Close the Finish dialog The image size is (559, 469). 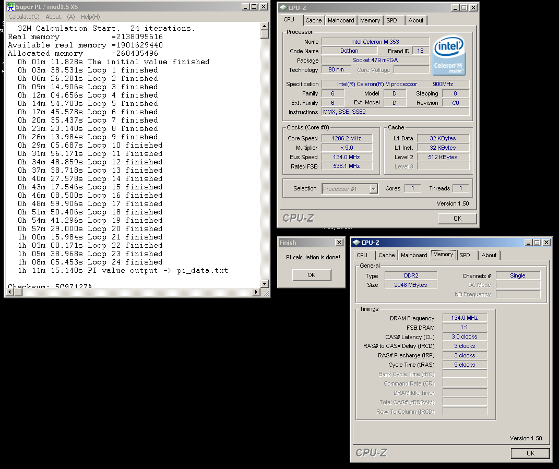(x=339, y=243)
